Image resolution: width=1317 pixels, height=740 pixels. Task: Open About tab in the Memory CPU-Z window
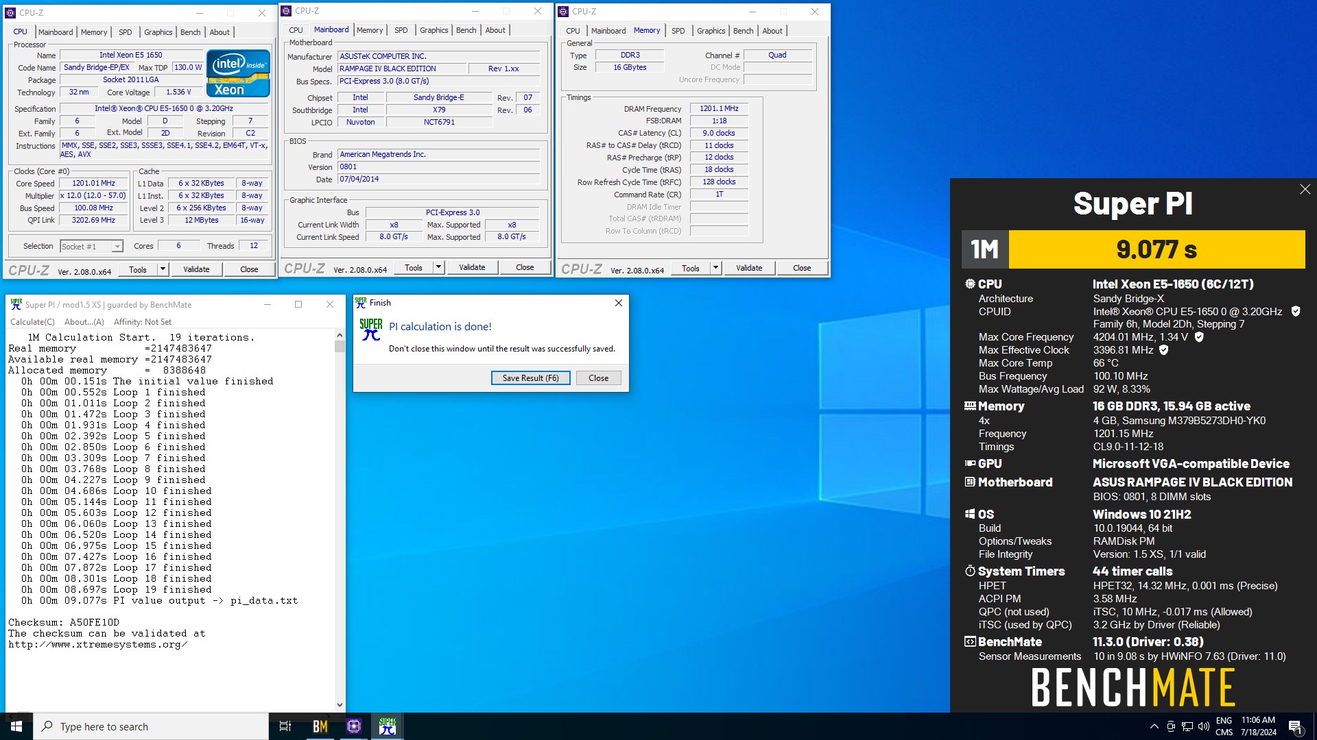772,31
